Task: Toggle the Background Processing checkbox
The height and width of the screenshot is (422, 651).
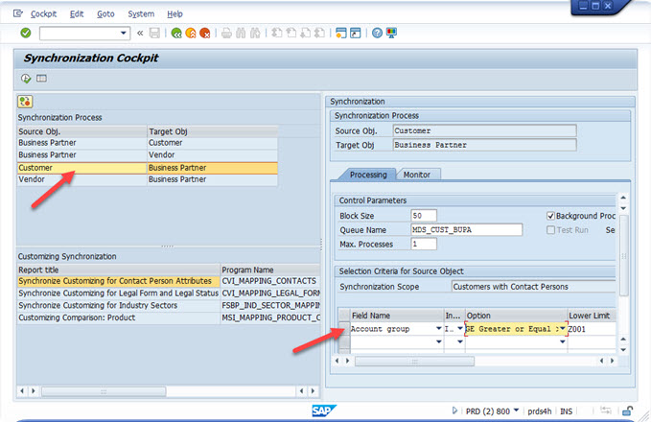Action: pyautogui.click(x=550, y=216)
